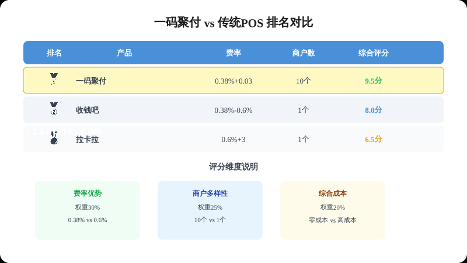Click 权重30% in the green card
Viewport: 467px width, 263px height.
point(88,207)
